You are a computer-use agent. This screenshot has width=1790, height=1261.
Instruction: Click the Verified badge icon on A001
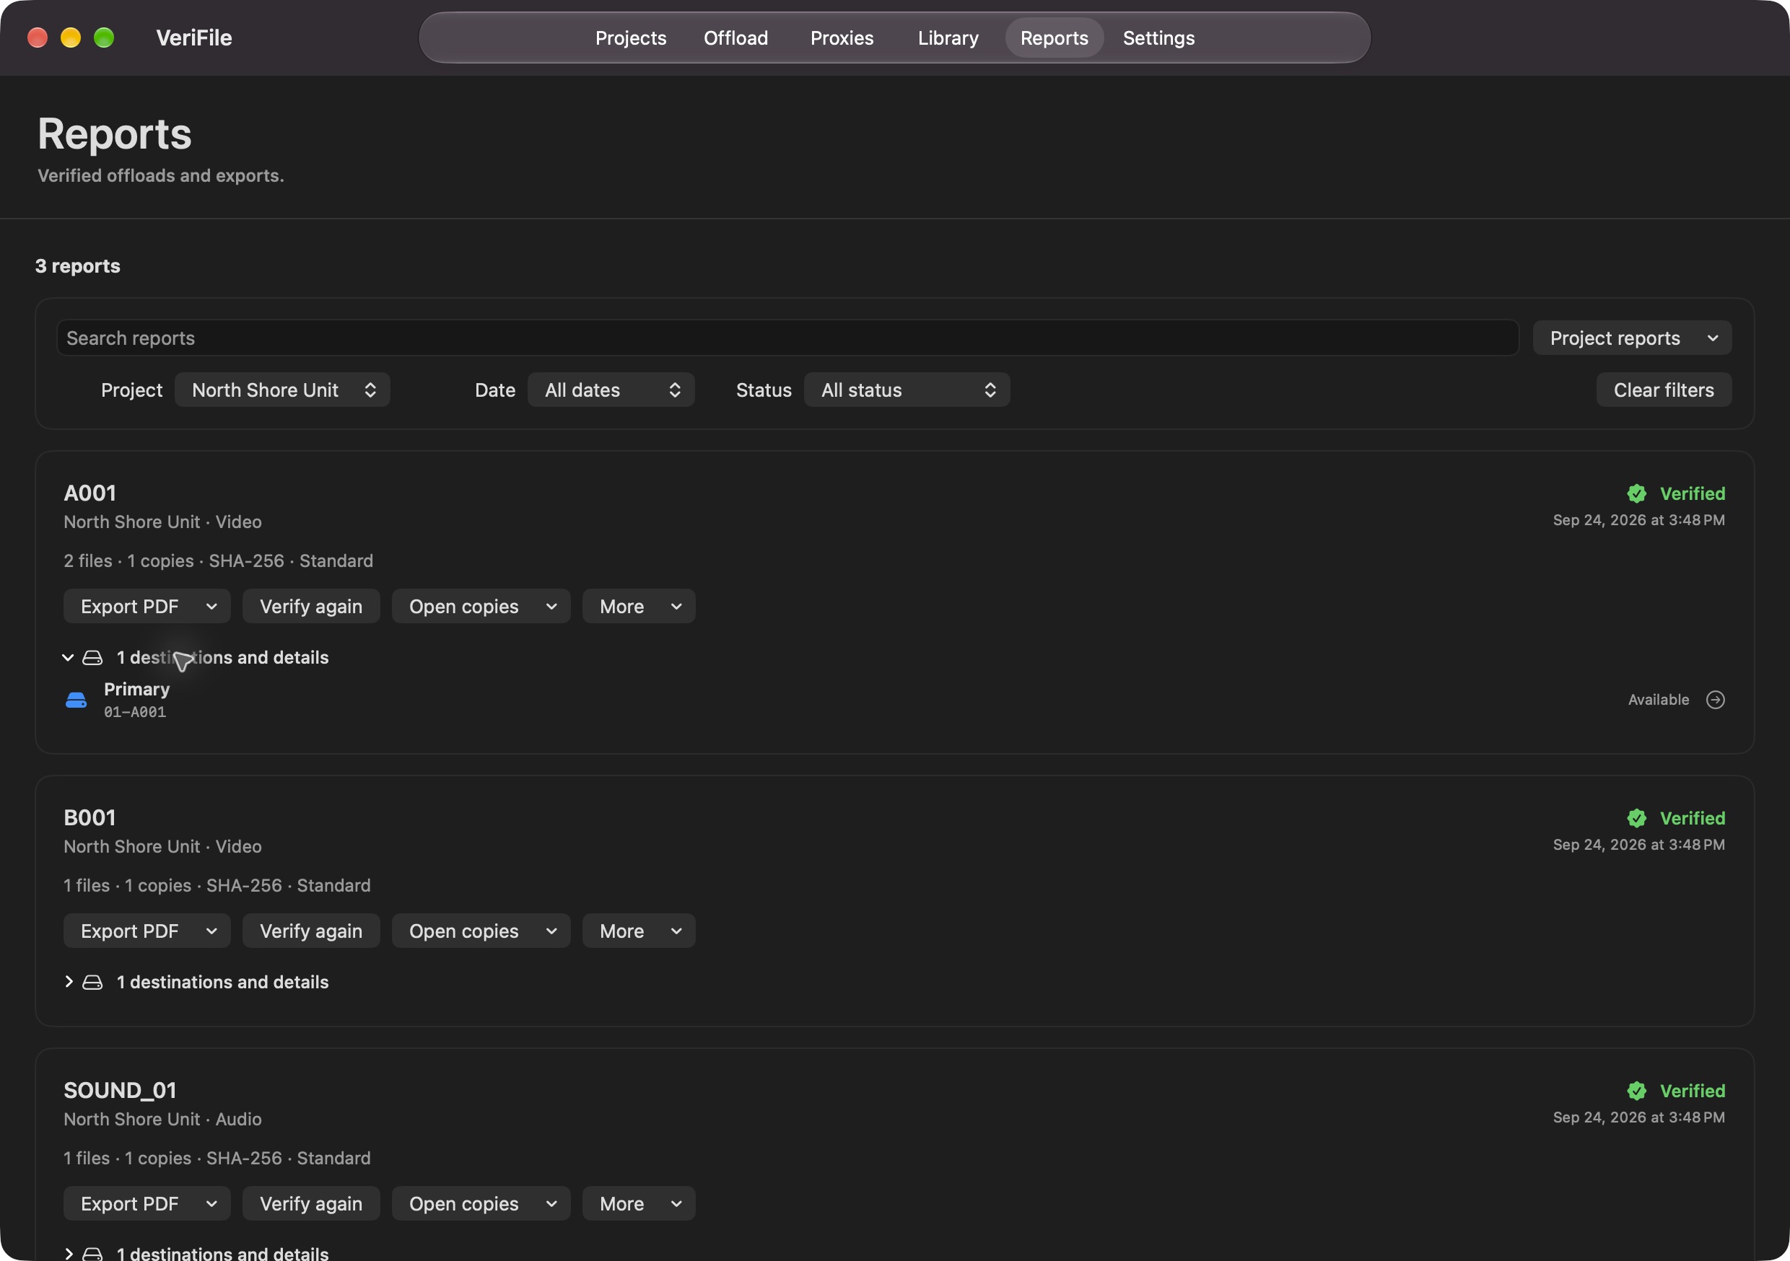(x=1636, y=493)
